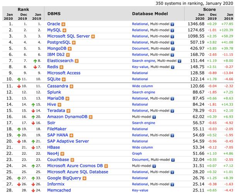238x193 pixels.
Task: Open the plus icon beside Microsoft Azure Cosmos DB
Action: 106,166
